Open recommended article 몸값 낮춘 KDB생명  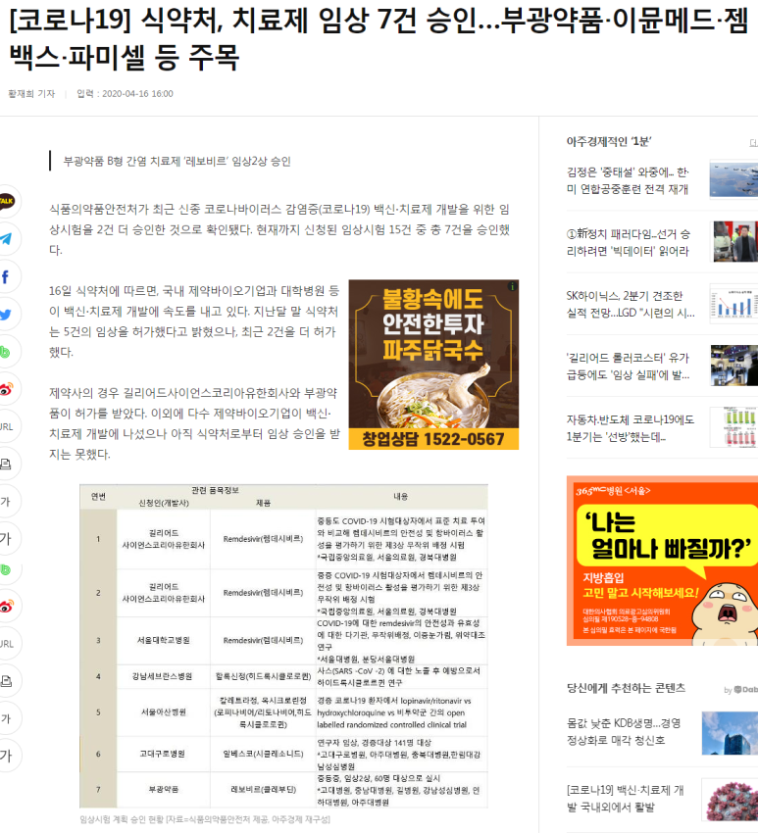click(x=624, y=731)
